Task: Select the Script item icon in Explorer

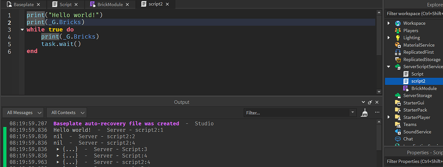Action: click(x=406, y=74)
